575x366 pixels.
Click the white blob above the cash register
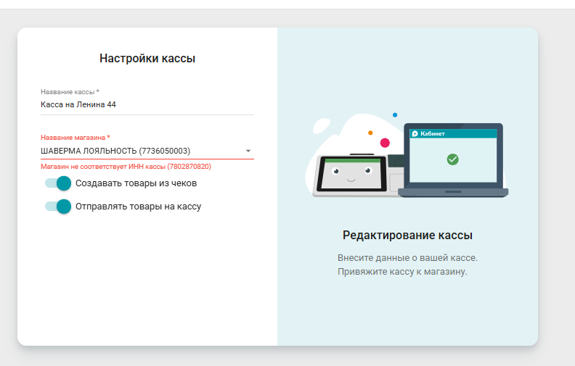click(x=322, y=125)
